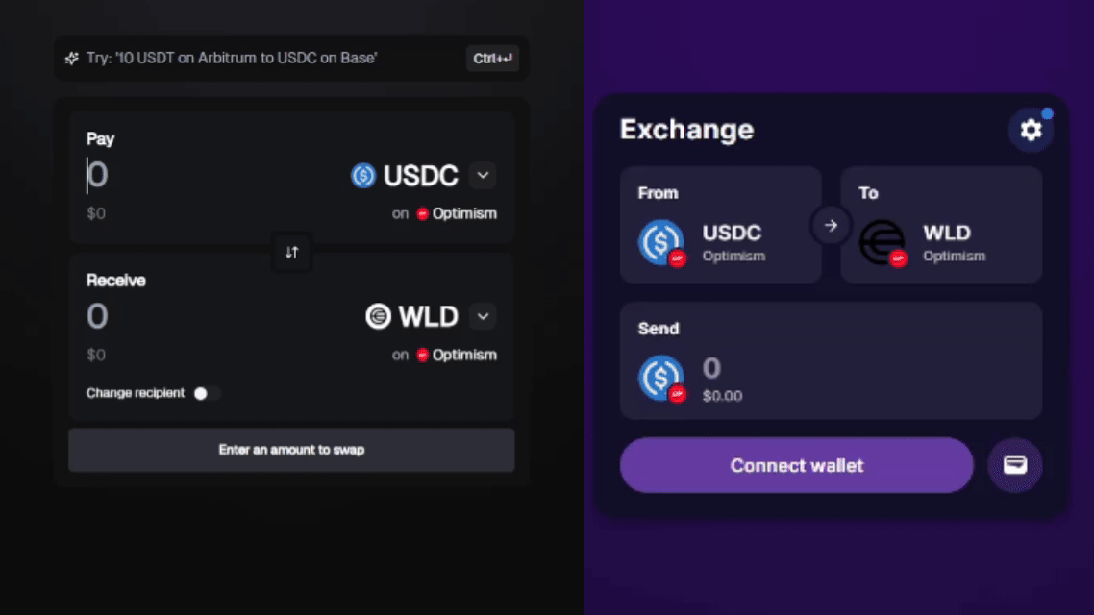Click the USDC coin icon in Pay
The width and height of the screenshot is (1094, 615).
[362, 176]
